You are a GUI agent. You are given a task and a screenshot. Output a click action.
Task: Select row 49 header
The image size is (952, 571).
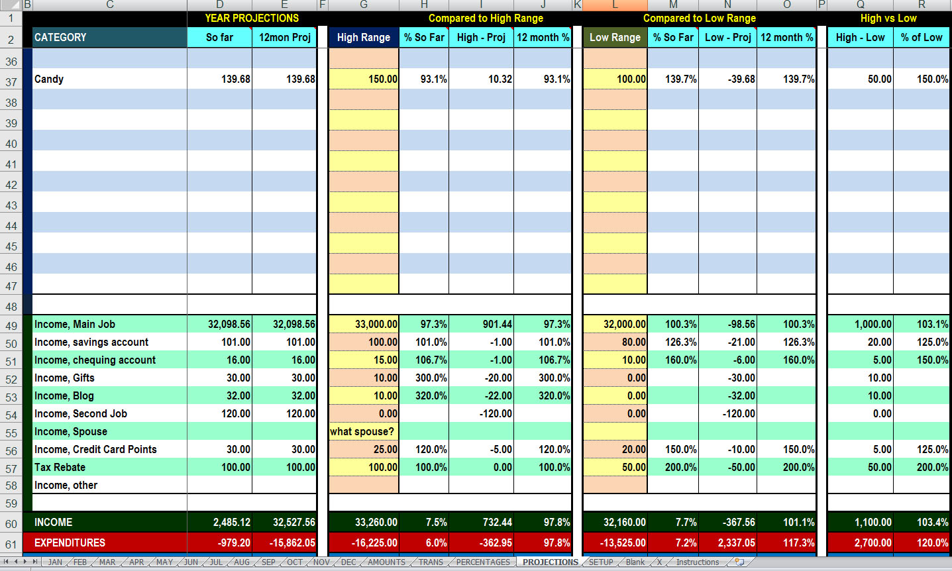11,325
